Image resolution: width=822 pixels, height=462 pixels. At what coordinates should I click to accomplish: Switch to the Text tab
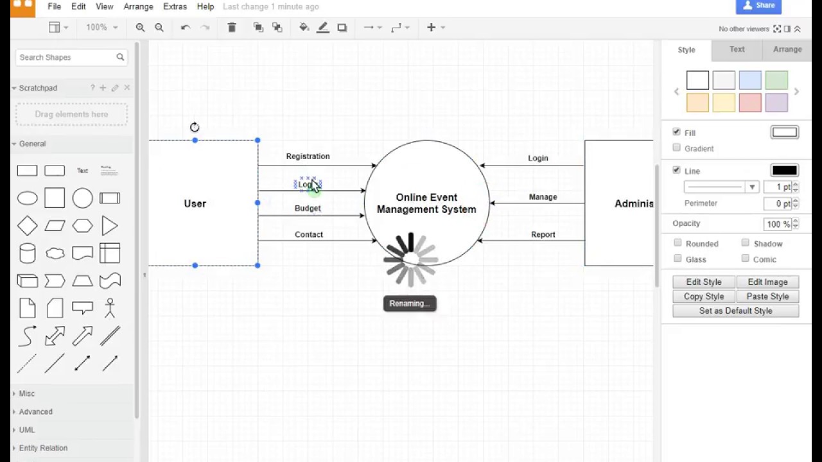[737, 49]
